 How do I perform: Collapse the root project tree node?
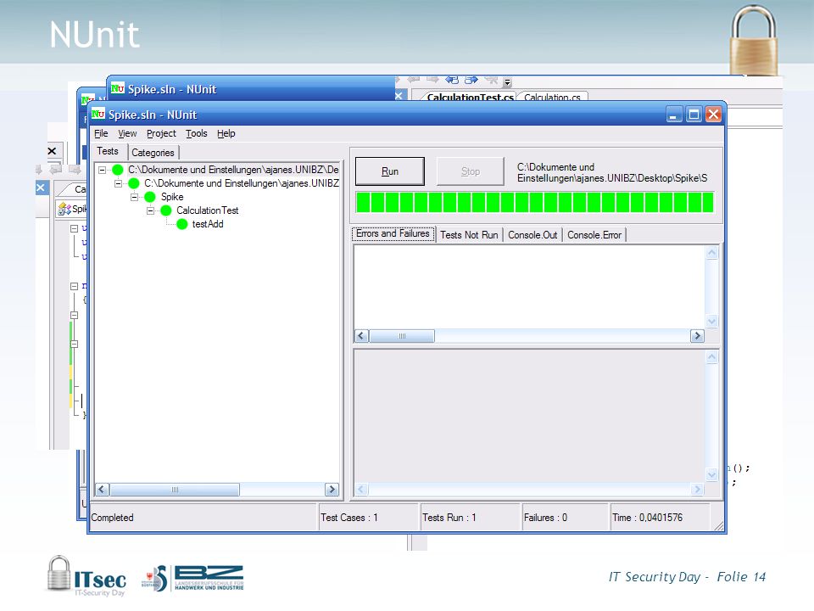coord(103,170)
